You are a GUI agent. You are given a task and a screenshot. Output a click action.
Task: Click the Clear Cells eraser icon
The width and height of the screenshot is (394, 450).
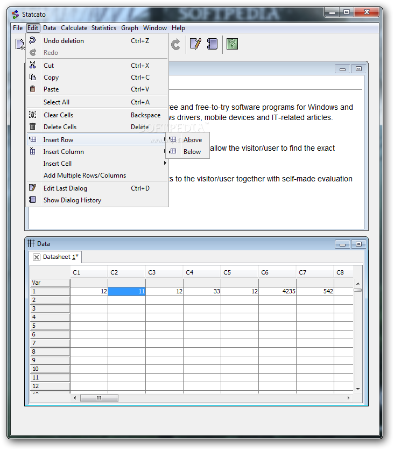(33, 115)
